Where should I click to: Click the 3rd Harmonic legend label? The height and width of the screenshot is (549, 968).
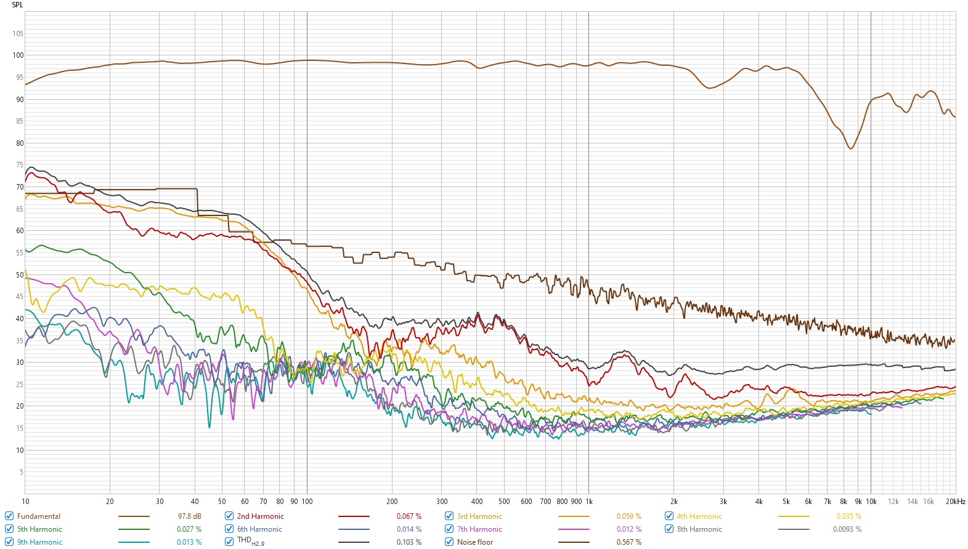[479, 516]
